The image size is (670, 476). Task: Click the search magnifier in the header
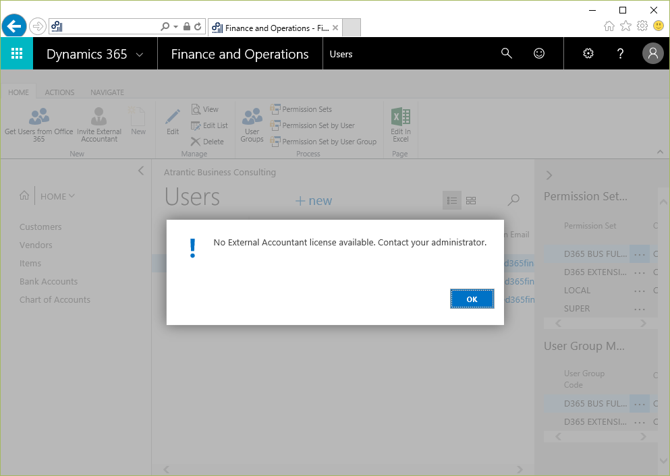click(x=507, y=54)
